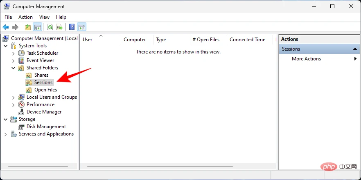Expand the Local Users and Groups node
Screen dimensions: 361x180
coord(14,97)
